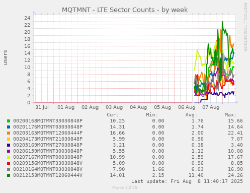Click the Max value 10.08
This screenshot has height=193, width=250.
(235, 151)
